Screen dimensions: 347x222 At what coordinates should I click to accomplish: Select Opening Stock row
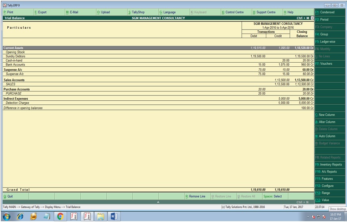[x=158, y=52]
